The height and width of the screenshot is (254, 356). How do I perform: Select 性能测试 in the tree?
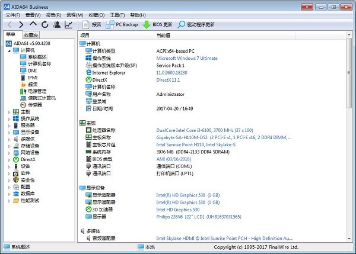(x=30, y=200)
